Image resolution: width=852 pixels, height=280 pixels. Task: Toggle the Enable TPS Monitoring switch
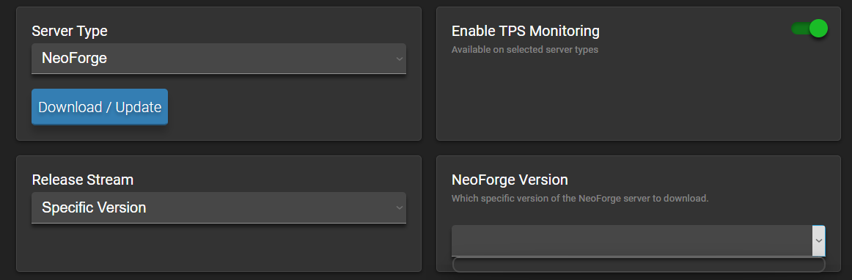click(x=809, y=29)
